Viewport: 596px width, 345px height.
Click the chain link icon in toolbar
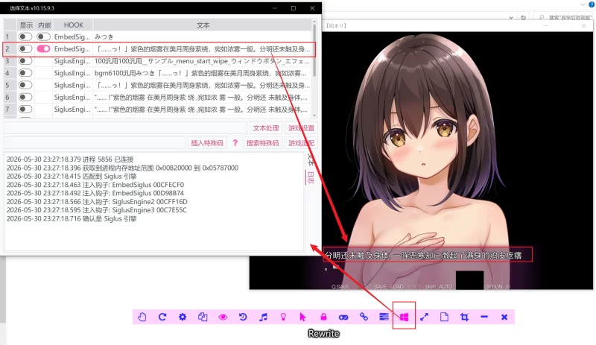tap(364, 317)
